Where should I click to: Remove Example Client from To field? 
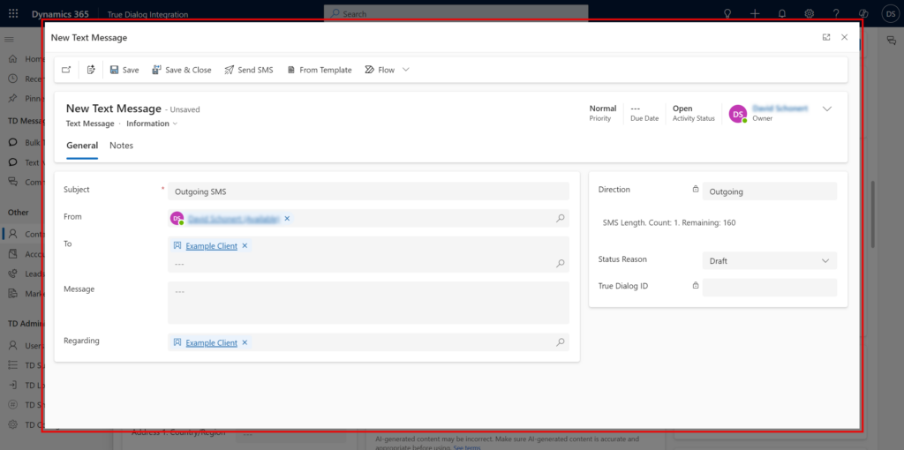click(245, 246)
